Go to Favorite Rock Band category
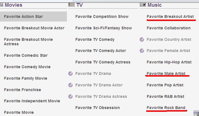 click(x=166, y=108)
